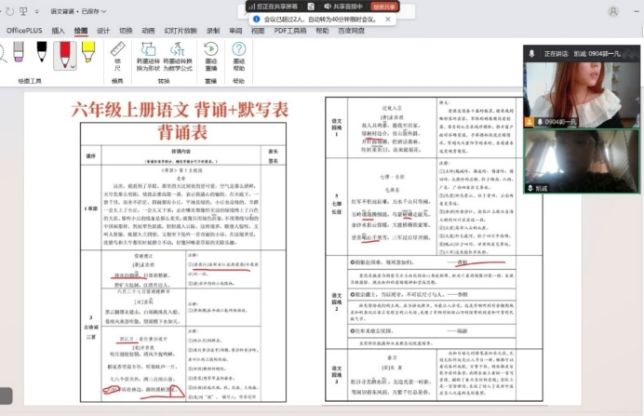
Task: Convert ink to shape (将墨迹转换为形状)
Action: (149, 58)
